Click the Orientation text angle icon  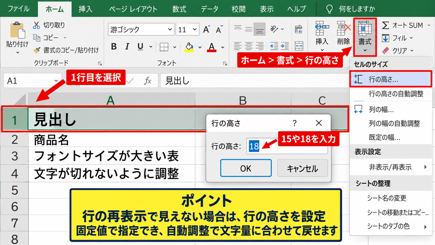(274, 29)
